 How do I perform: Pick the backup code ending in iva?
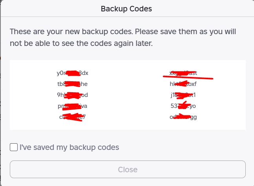pos(73,106)
